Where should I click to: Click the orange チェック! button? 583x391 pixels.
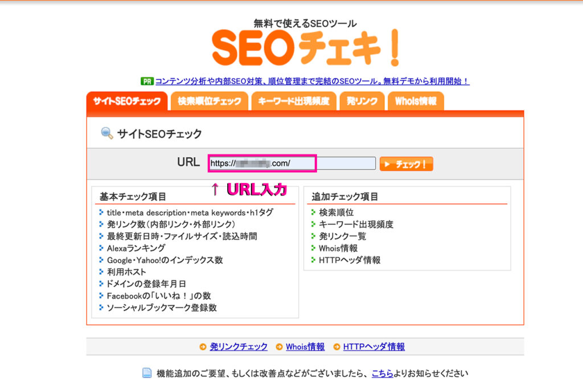point(407,164)
